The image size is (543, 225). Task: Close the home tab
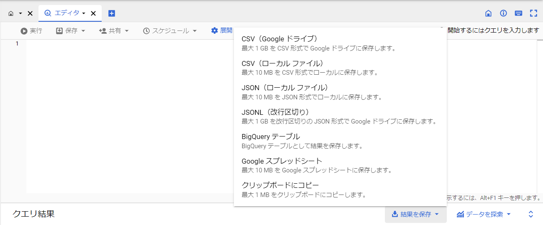(x=30, y=13)
